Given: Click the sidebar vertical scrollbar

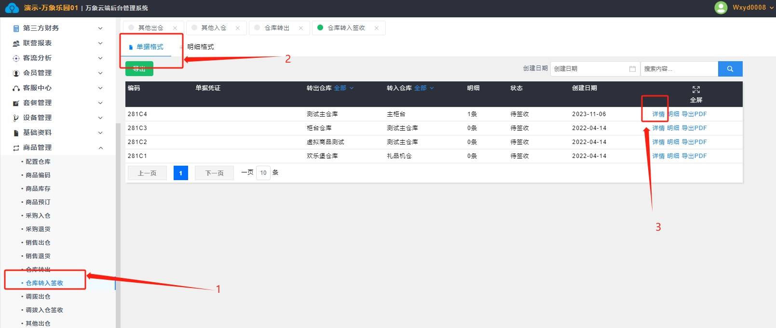Looking at the screenshot, I should [x=118, y=225].
